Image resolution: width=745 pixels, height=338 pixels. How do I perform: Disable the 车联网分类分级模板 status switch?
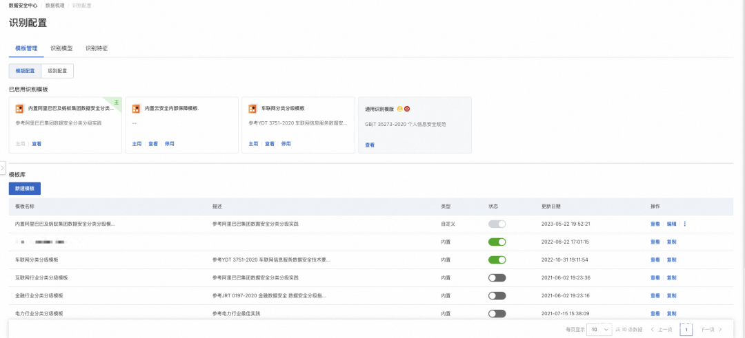(x=497, y=260)
